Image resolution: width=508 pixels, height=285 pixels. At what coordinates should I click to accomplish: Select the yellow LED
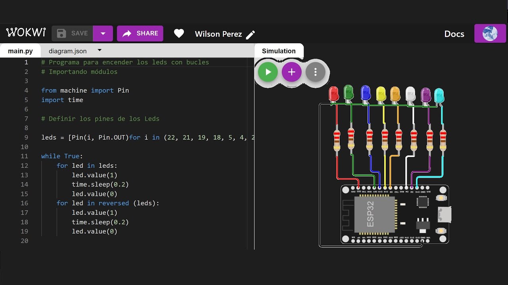(381, 94)
